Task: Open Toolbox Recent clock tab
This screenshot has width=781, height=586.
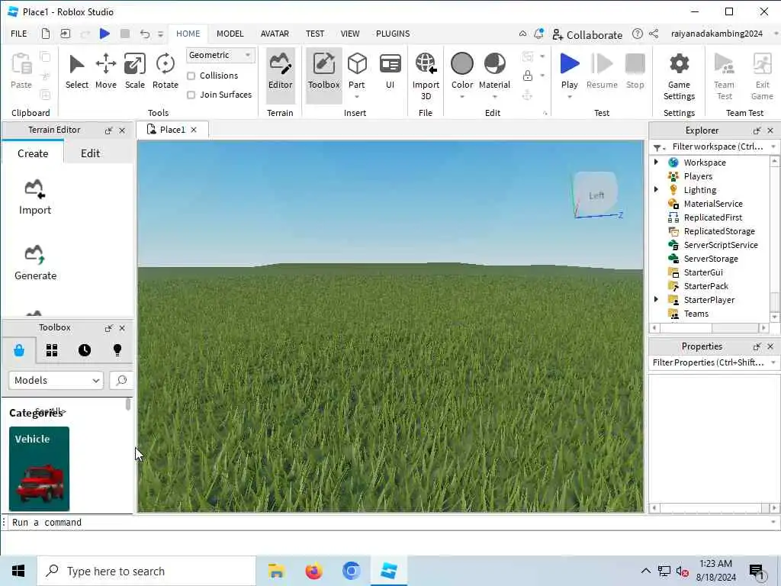Action: point(84,350)
